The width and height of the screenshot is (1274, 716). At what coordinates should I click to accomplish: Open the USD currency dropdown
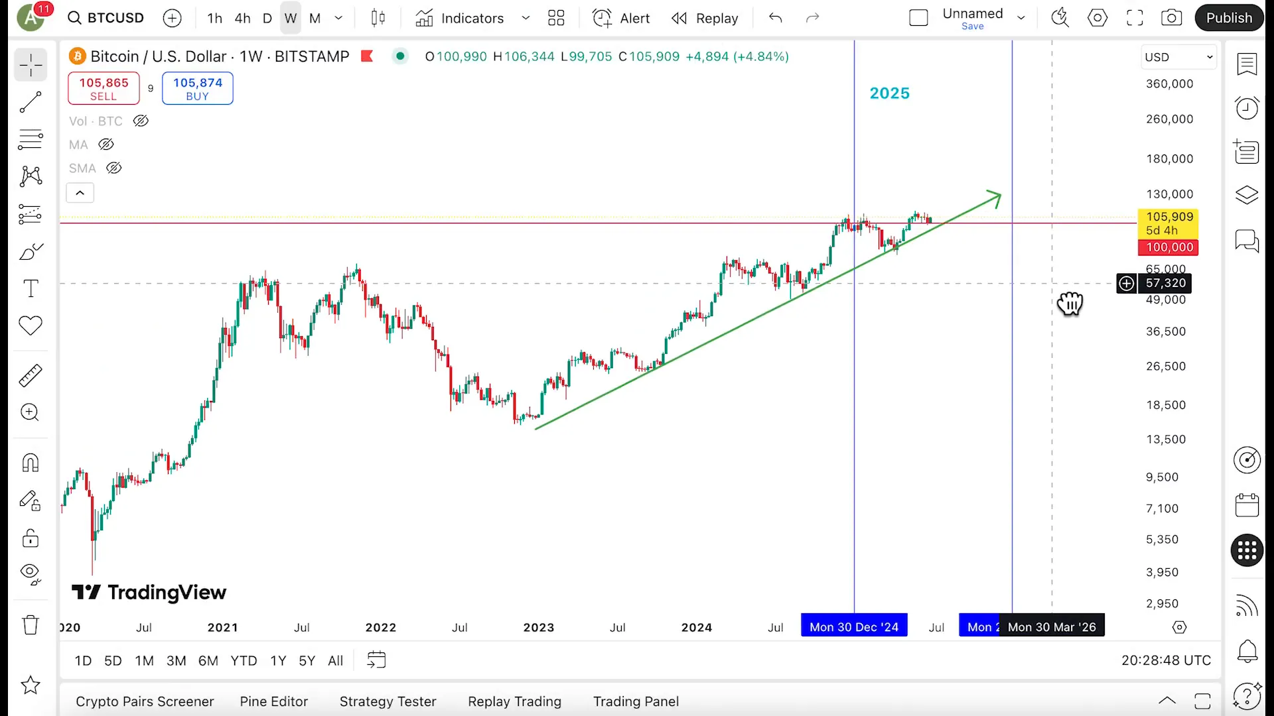coord(1178,57)
